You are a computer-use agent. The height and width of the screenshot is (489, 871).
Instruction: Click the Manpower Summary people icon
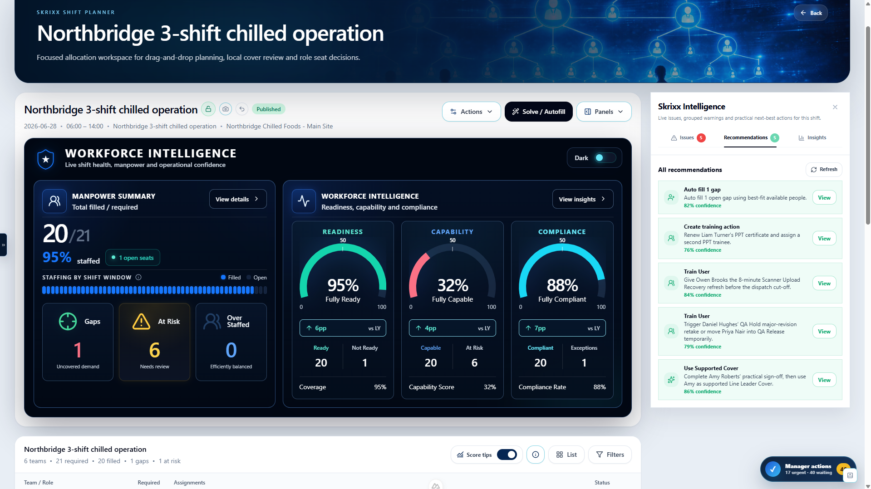point(54,201)
